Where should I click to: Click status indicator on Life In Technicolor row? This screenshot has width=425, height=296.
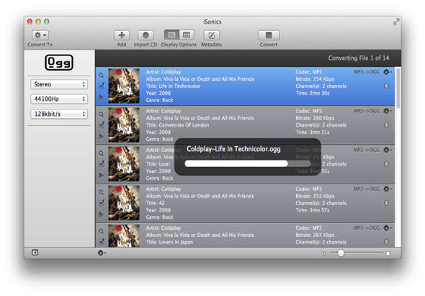[387, 86]
